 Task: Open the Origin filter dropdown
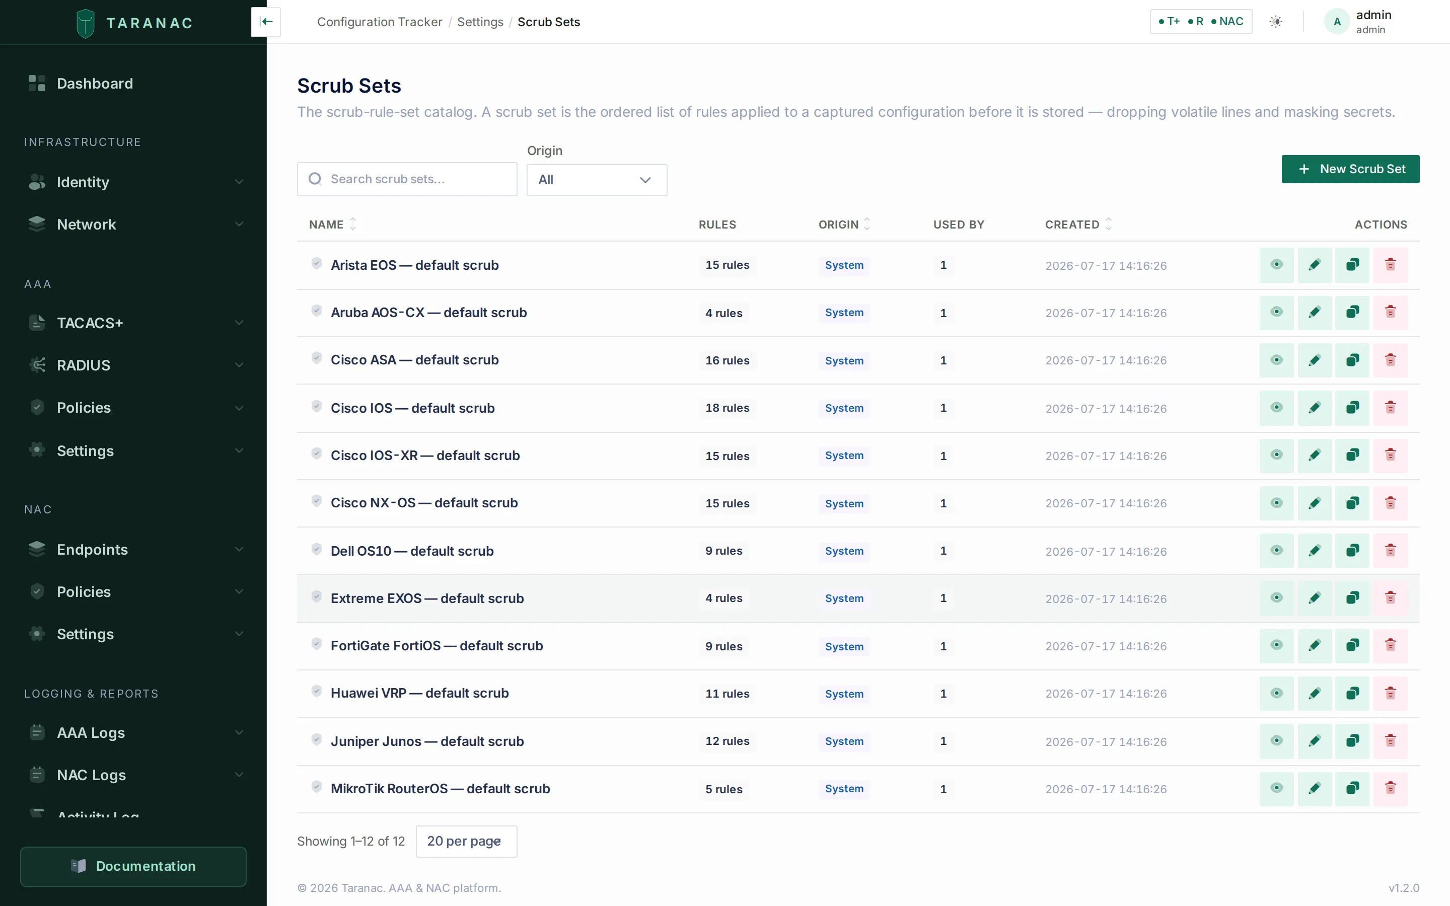pos(597,180)
